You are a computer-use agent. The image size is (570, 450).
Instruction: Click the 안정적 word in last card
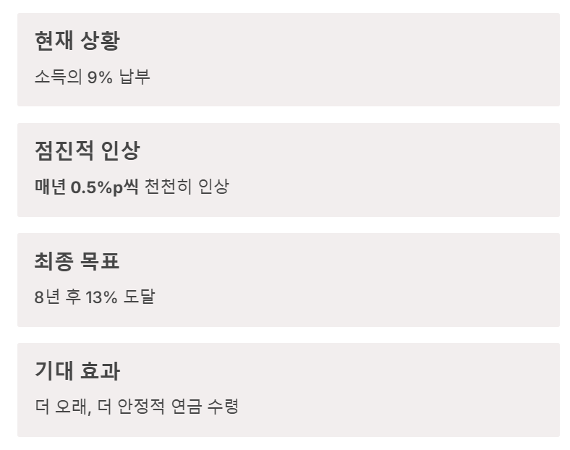click(141, 407)
